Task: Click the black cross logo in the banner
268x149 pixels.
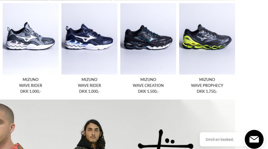Action: click(x=166, y=140)
